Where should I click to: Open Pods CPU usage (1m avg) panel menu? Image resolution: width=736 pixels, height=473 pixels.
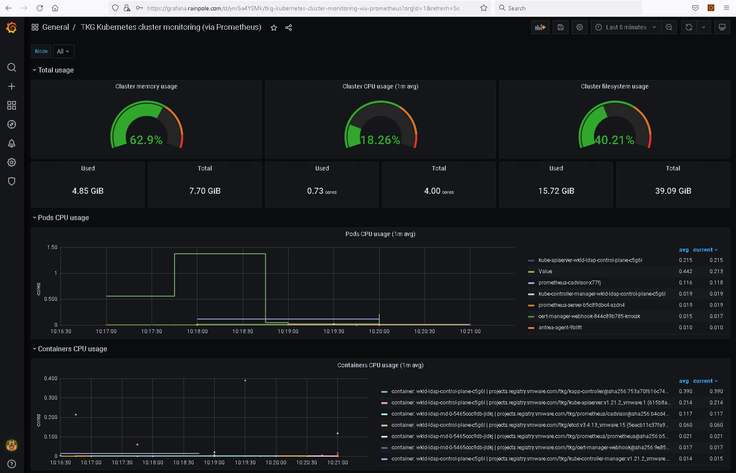[x=381, y=234]
